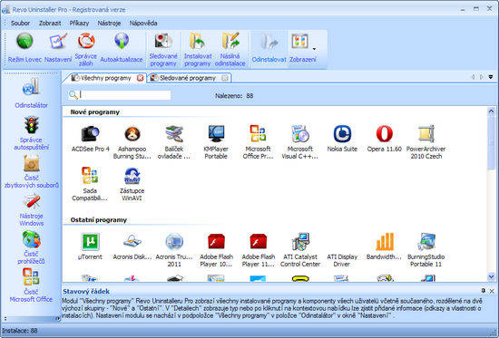The image size is (499, 338).
Task: Pin the Stavový řádek panel
Action: (x=484, y=291)
